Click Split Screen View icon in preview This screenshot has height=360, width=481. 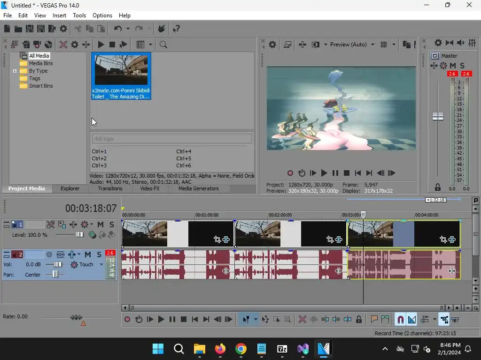pyautogui.click(x=315, y=45)
